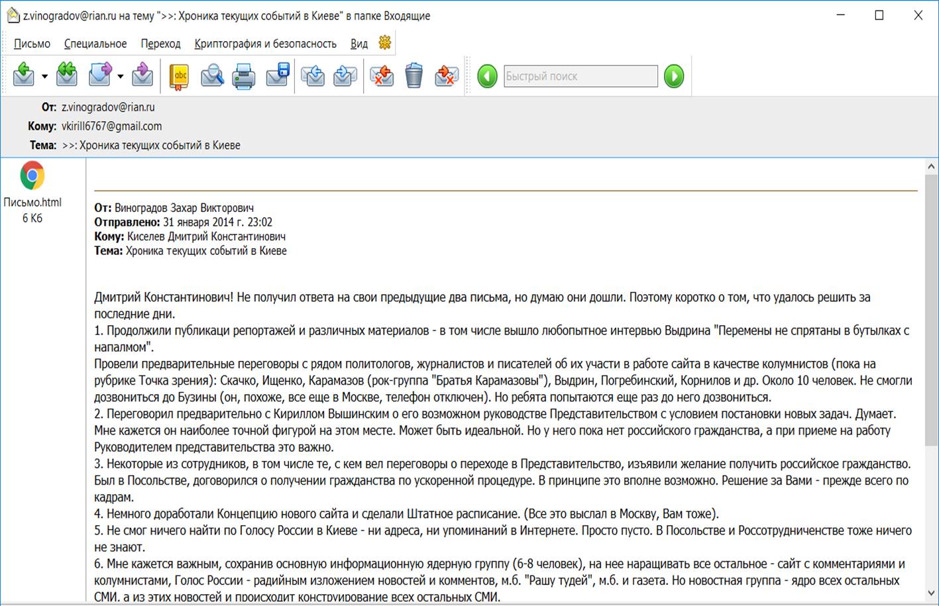The height and width of the screenshot is (606, 939).
Task: Delete message with trash can icon
Action: 414,76
